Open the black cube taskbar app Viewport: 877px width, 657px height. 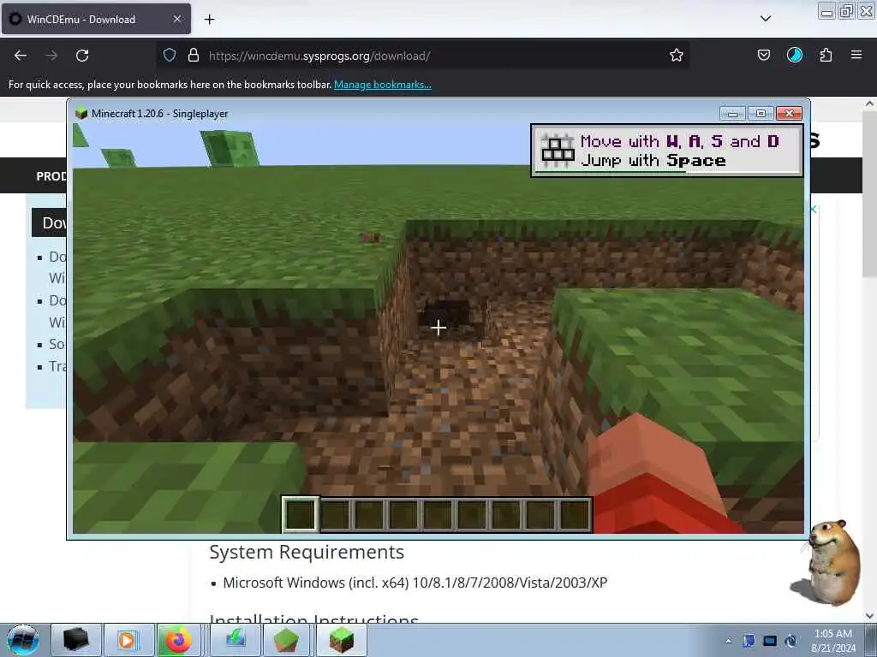[76, 640]
